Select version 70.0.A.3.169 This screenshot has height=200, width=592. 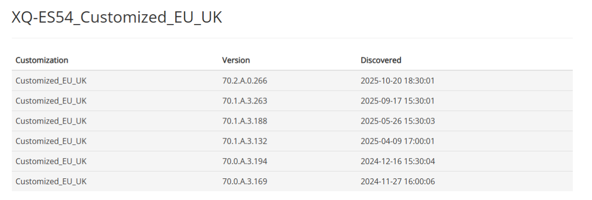pyautogui.click(x=245, y=181)
